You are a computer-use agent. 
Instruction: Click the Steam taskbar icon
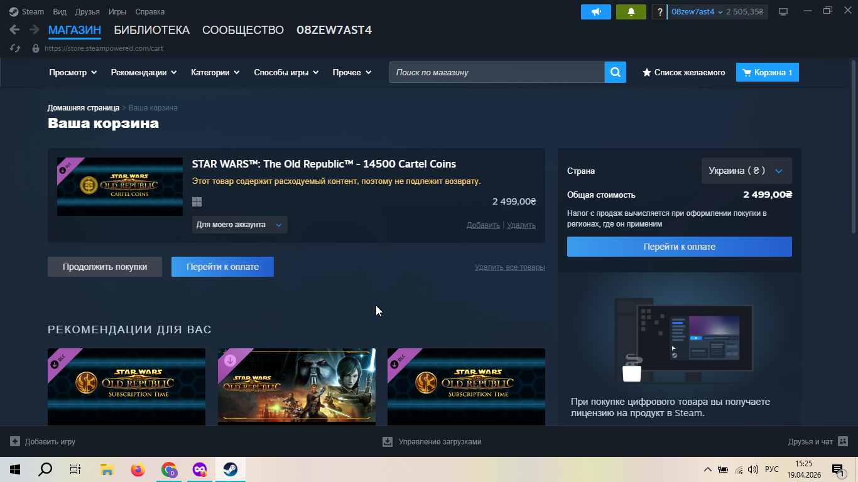click(230, 469)
